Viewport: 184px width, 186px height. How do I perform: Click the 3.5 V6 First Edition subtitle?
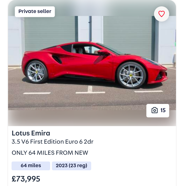click(52, 142)
